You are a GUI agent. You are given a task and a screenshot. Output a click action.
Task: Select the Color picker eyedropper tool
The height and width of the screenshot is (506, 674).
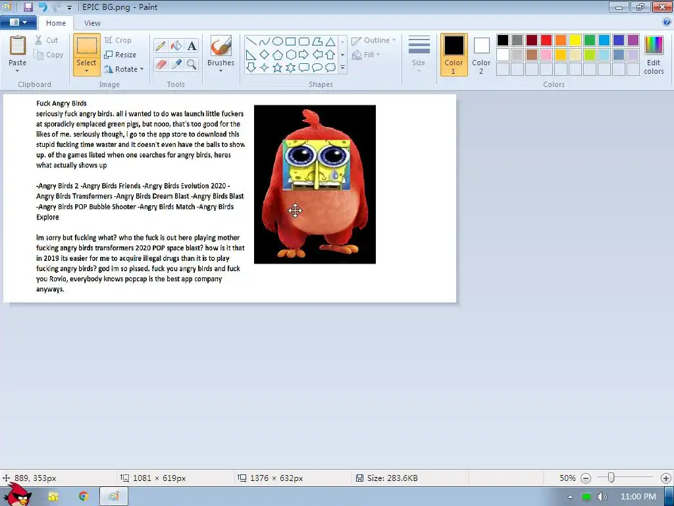click(x=176, y=65)
